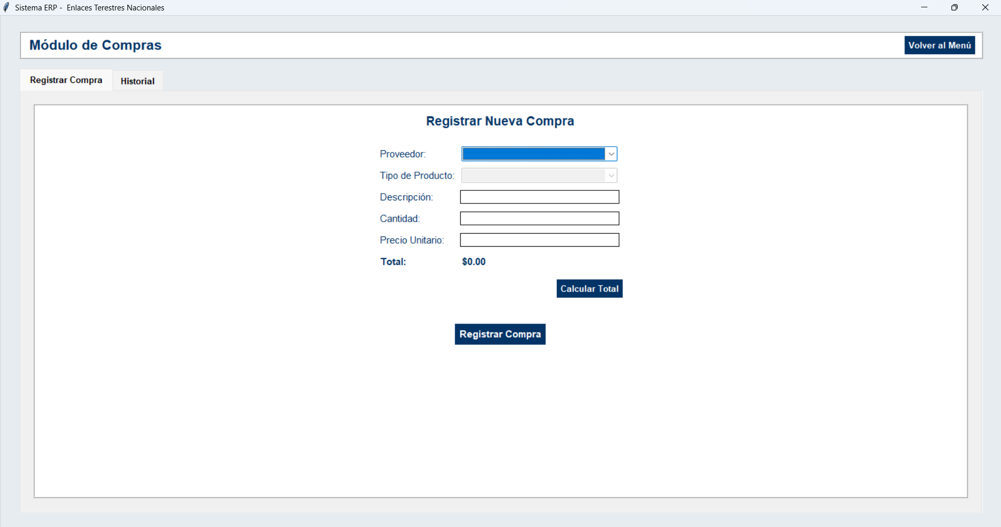Select the Proveedor combo box field

click(x=539, y=154)
